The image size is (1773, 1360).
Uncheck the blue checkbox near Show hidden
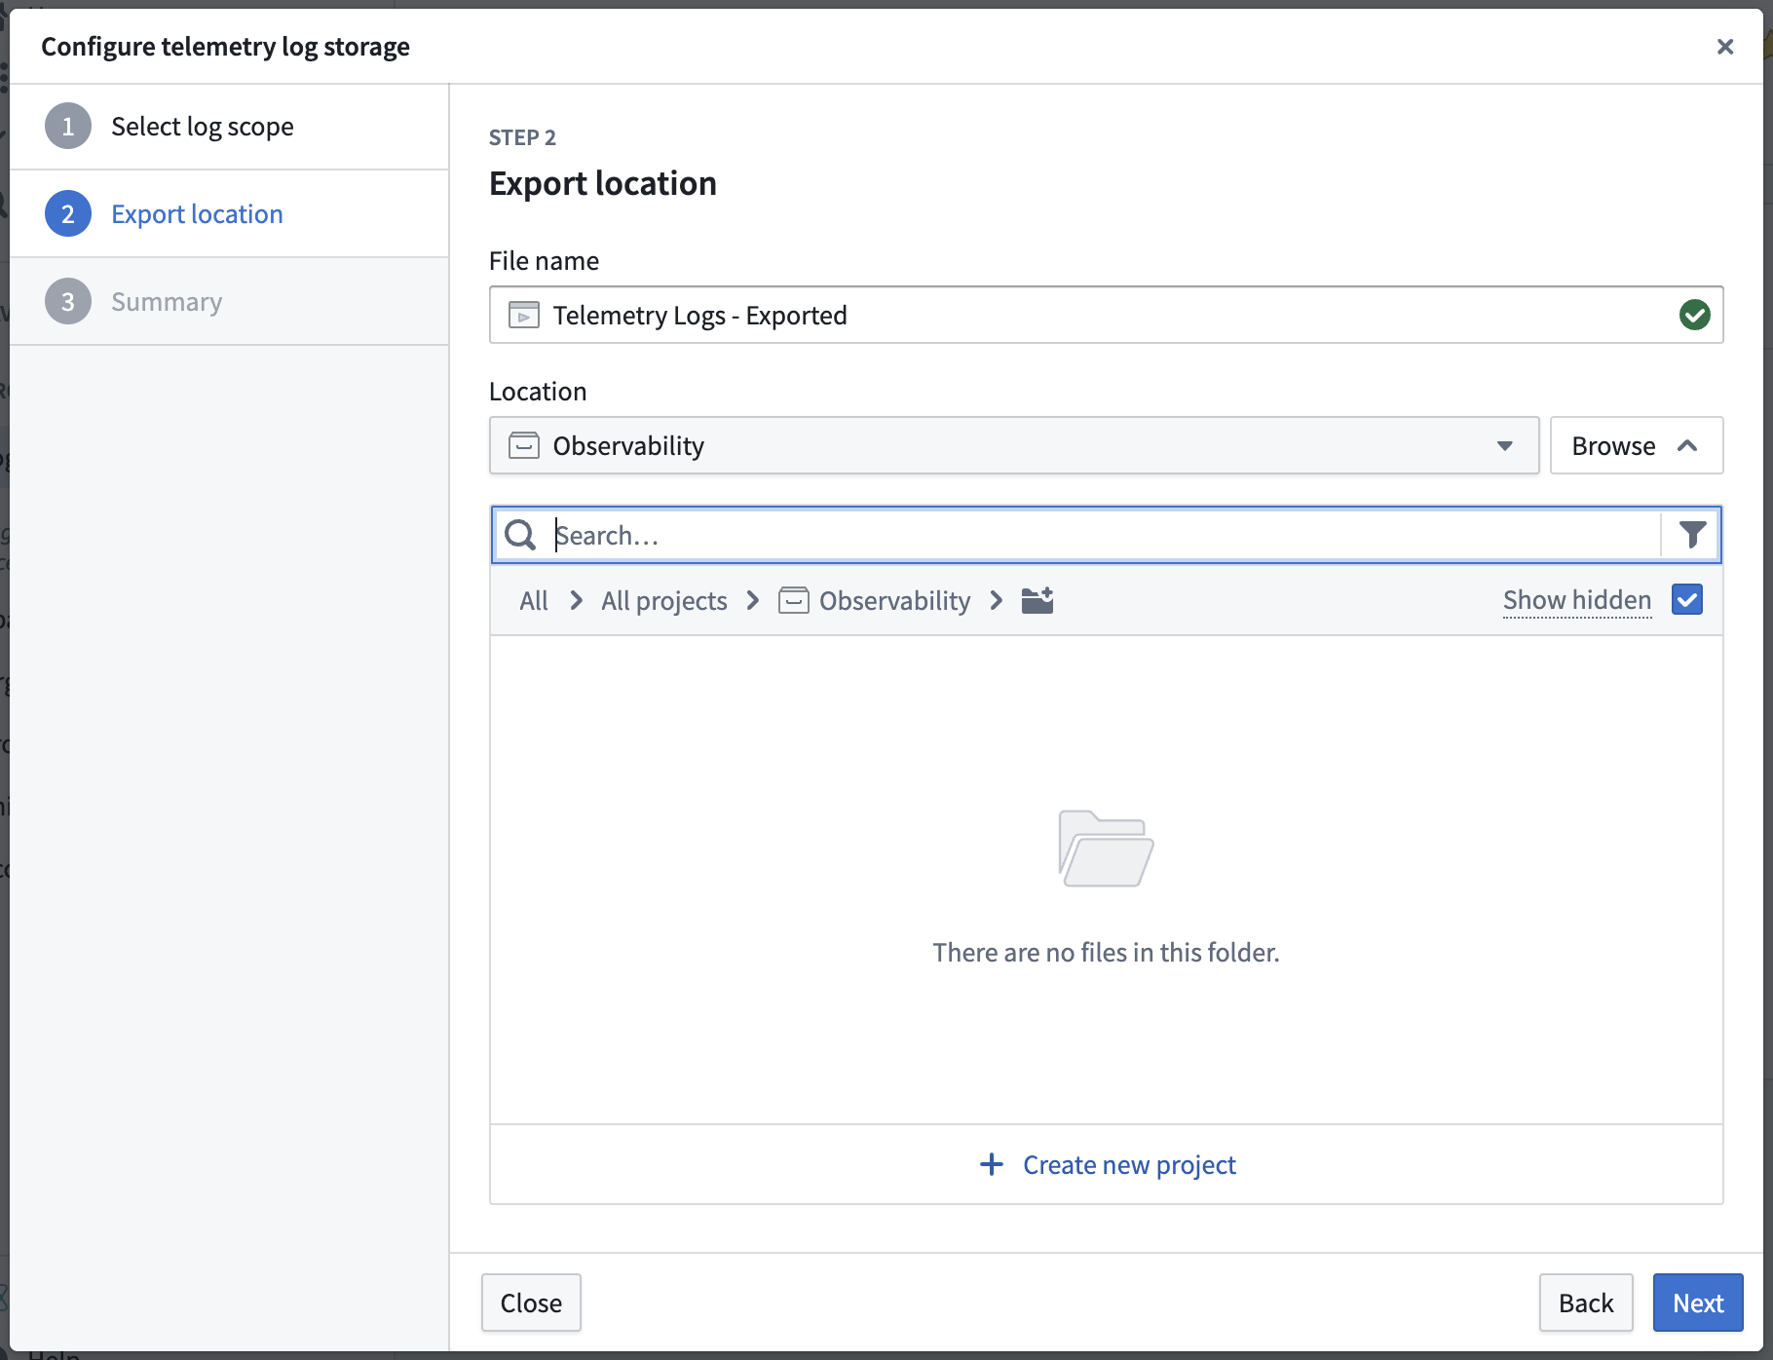click(x=1686, y=599)
